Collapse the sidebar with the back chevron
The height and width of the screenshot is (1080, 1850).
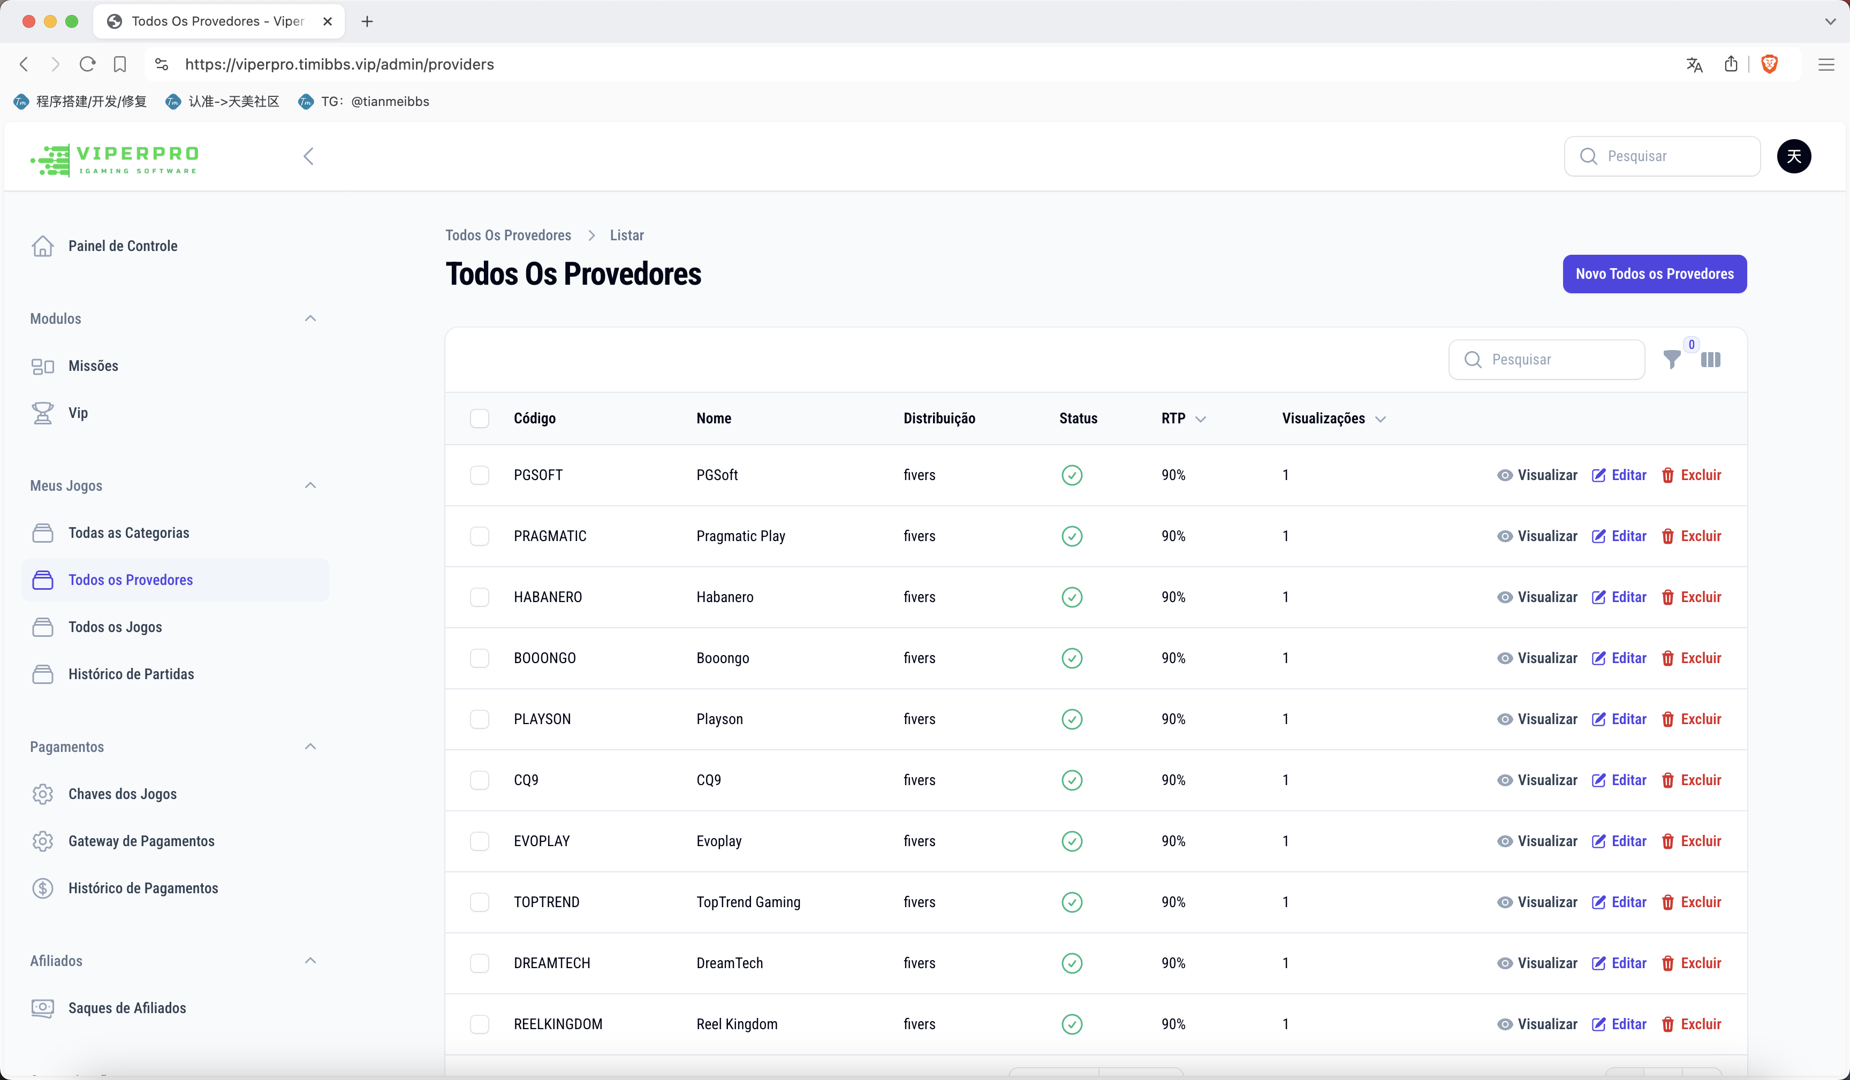pos(308,156)
